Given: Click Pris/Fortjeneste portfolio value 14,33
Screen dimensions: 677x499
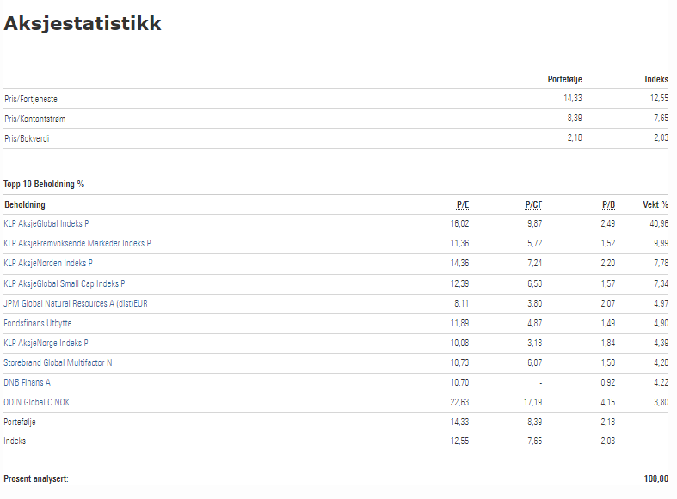Looking at the screenshot, I should [x=573, y=98].
